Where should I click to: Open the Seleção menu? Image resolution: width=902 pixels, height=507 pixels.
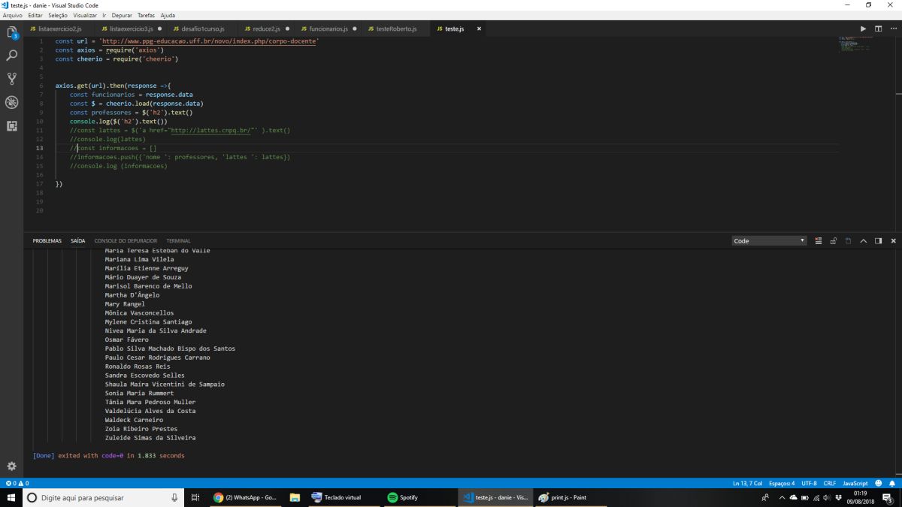point(58,15)
